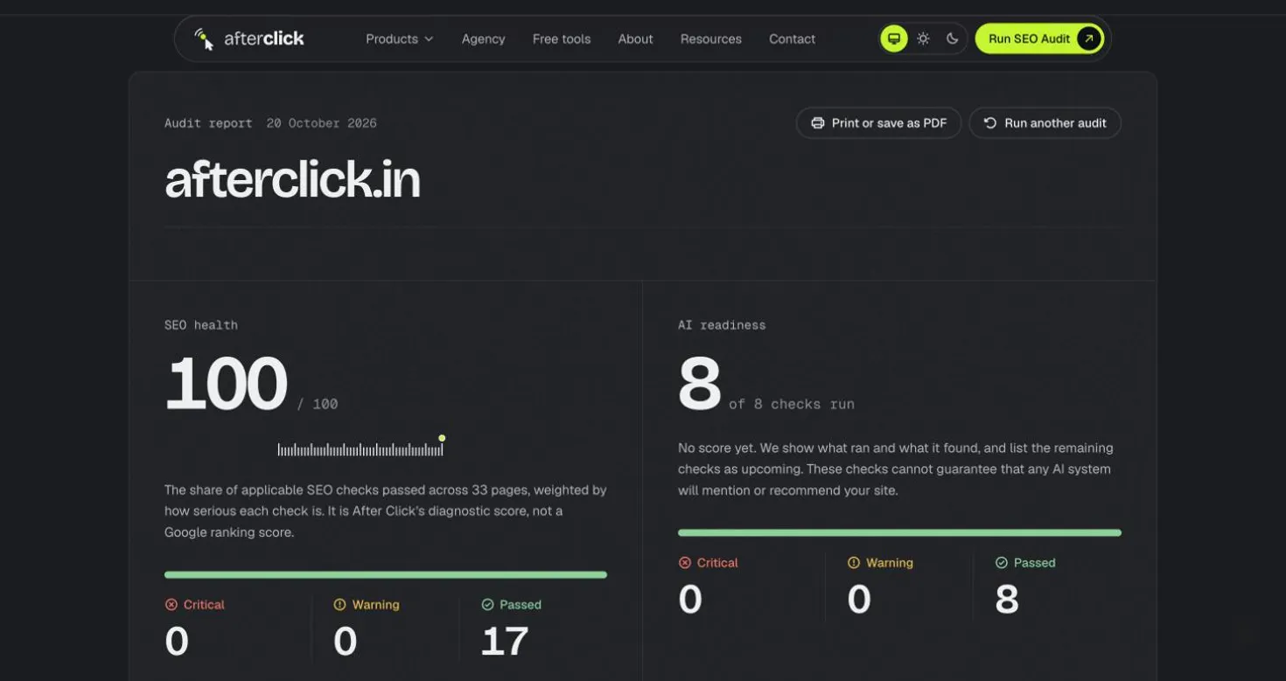Click the AI readiness green progress bar

click(899, 532)
